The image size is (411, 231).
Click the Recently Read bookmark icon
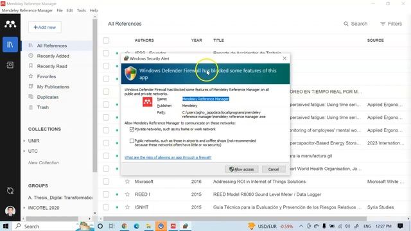pyautogui.click(x=31, y=66)
